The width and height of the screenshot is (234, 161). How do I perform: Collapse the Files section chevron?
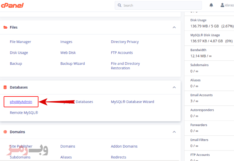click(x=174, y=27)
